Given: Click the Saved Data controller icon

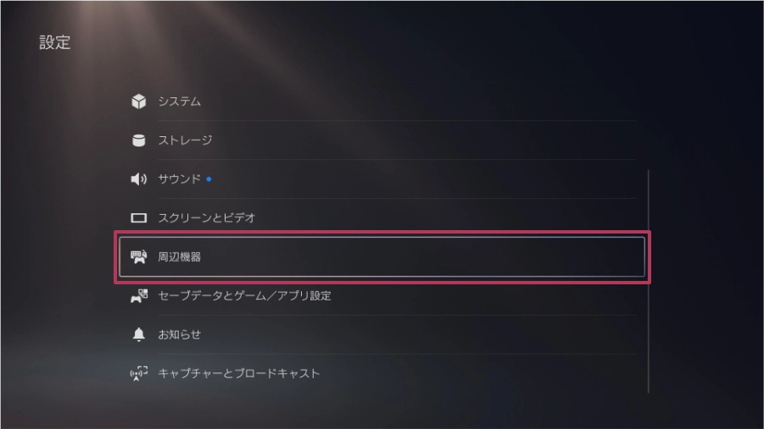Looking at the screenshot, I should coord(138,296).
